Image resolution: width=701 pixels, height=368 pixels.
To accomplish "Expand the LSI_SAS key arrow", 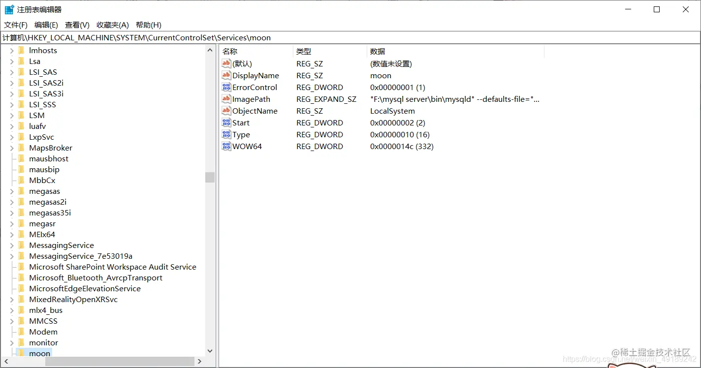I will click(x=12, y=72).
